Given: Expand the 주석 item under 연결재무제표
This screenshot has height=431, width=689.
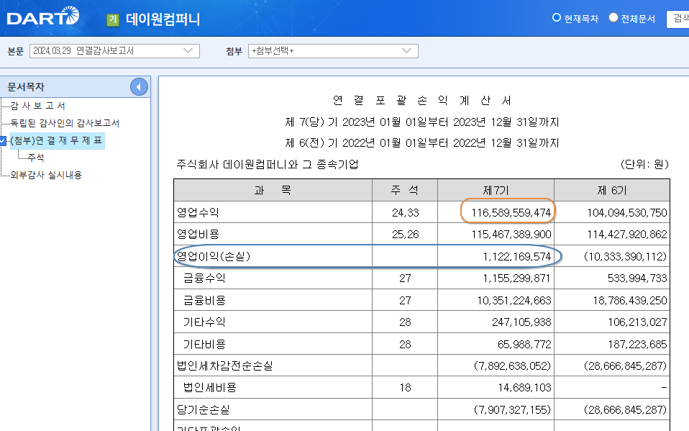Looking at the screenshot, I should pos(36,158).
